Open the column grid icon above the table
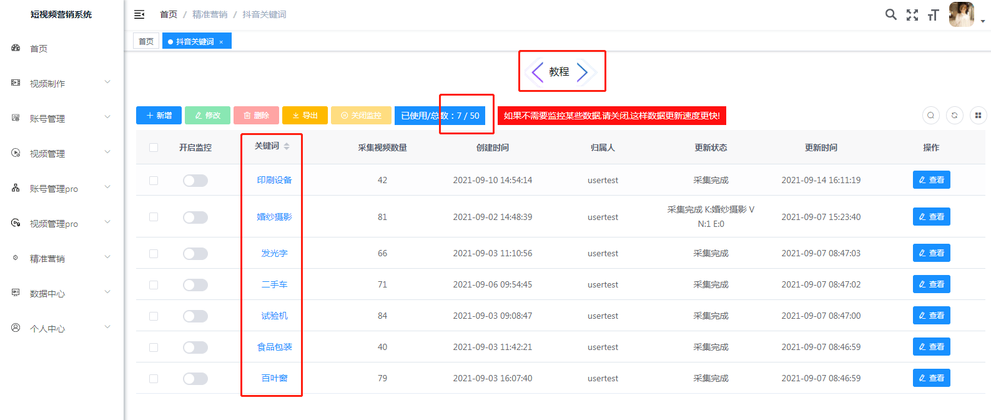 tap(978, 116)
